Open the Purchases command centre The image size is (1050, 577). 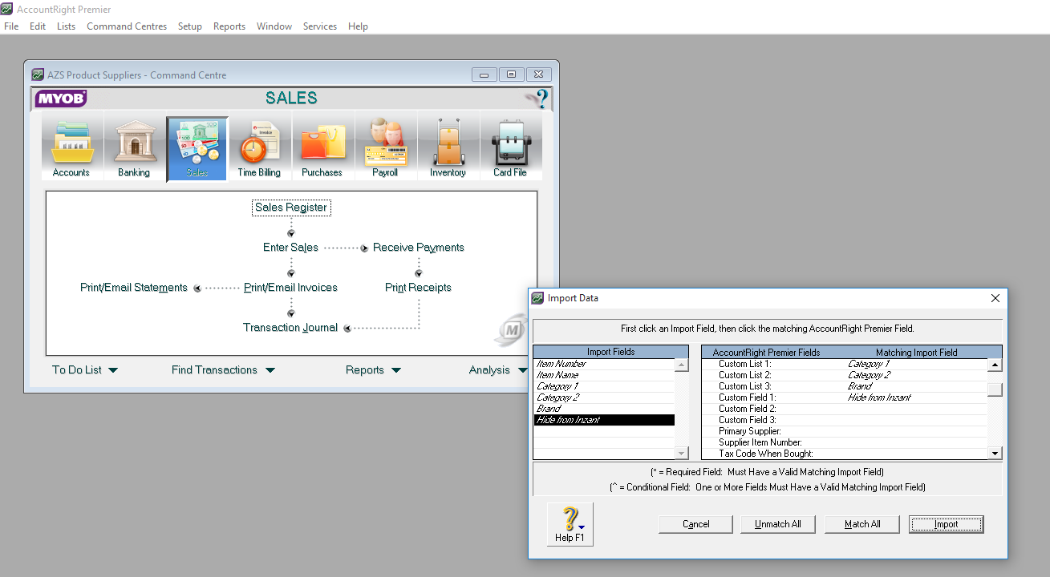click(x=322, y=148)
